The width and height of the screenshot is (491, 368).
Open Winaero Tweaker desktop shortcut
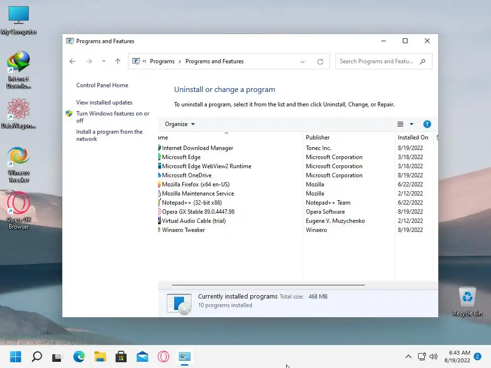pos(19,164)
